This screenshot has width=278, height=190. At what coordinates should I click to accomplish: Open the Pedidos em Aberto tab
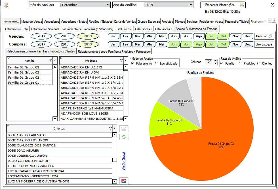click(211, 21)
